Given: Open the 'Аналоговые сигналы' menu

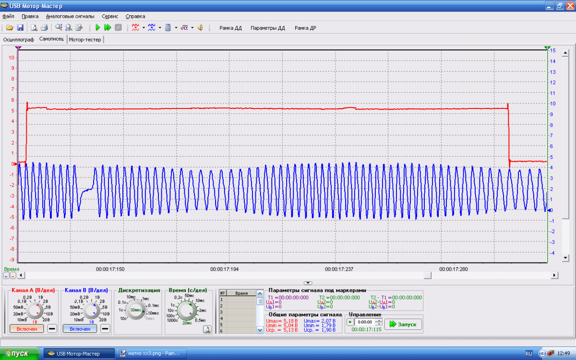Looking at the screenshot, I should (x=70, y=16).
